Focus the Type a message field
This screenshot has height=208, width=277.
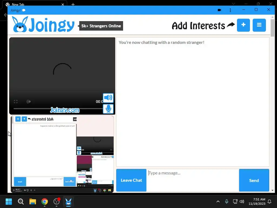[193, 180]
